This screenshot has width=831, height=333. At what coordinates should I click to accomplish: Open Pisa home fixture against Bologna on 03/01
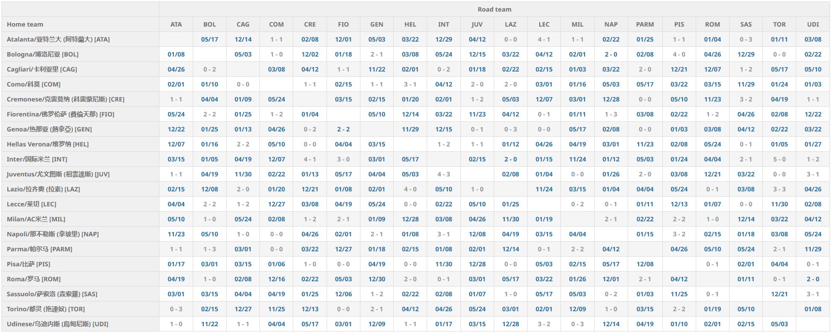(x=209, y=264)
